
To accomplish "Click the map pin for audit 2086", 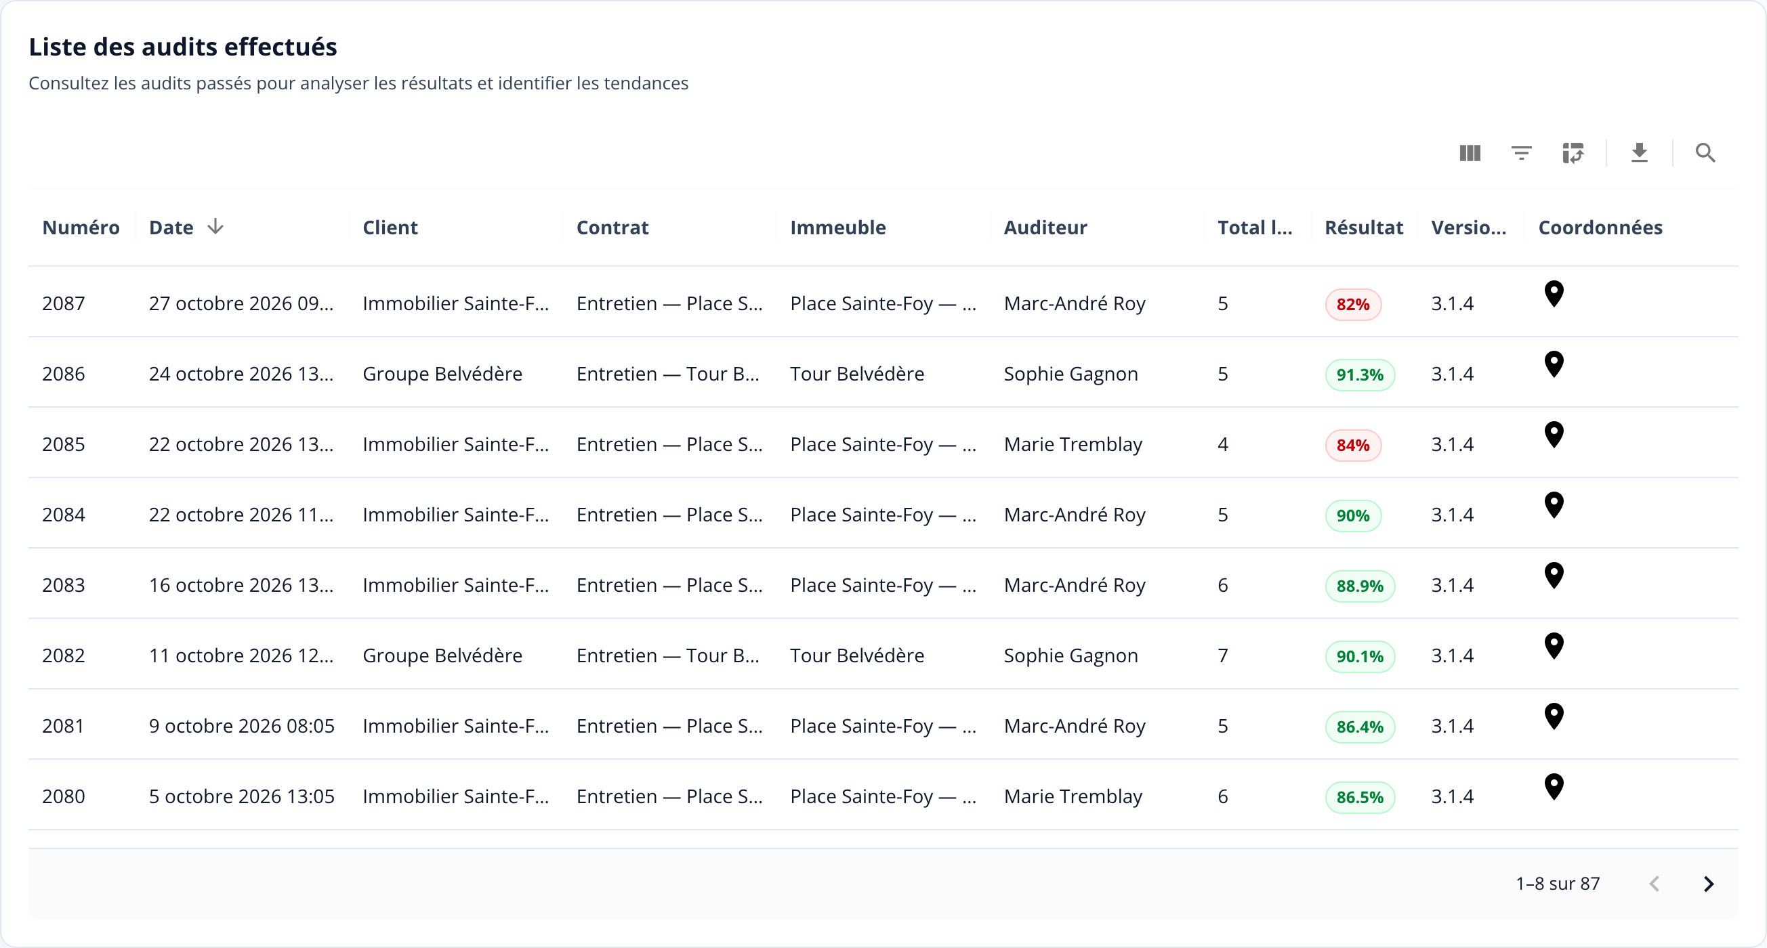I will click(x=1554, y=365).
